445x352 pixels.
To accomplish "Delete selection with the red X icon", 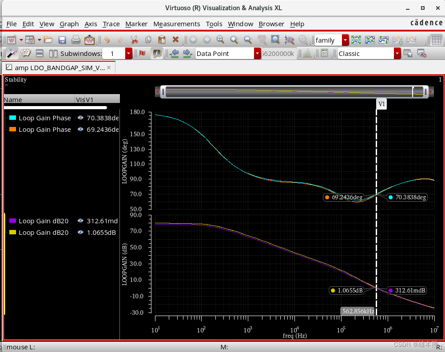I will click(176, 40).
